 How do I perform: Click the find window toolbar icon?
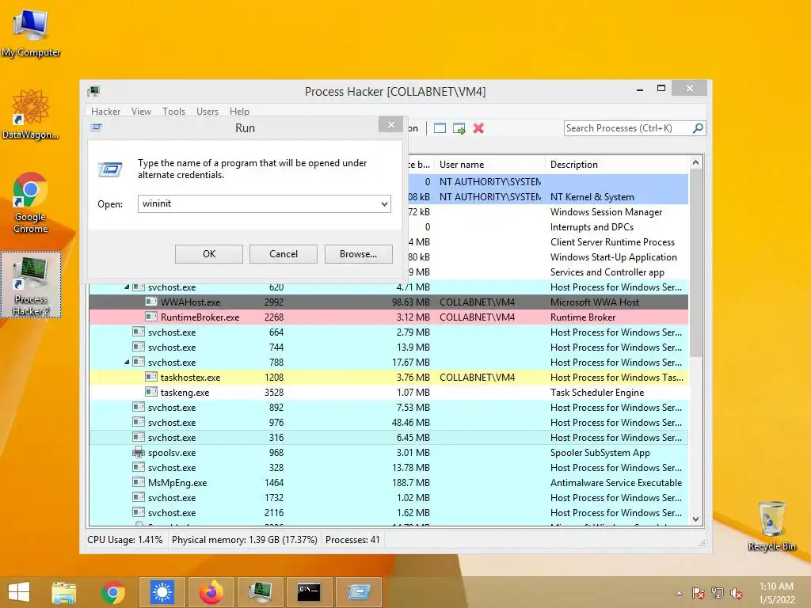click(440, 128)
